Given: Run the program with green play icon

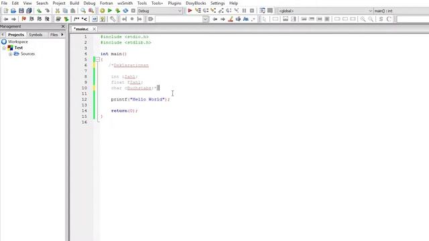Looking at the screenshot, I should [x=110, y=11].
